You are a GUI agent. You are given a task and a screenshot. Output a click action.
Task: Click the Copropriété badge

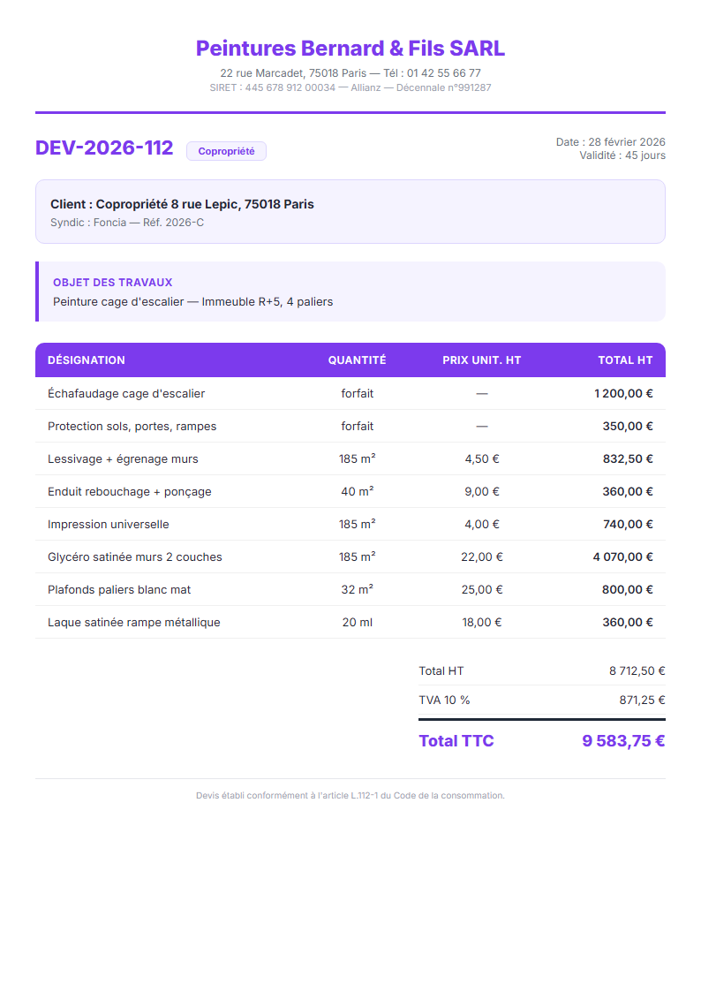coord(226,151)
